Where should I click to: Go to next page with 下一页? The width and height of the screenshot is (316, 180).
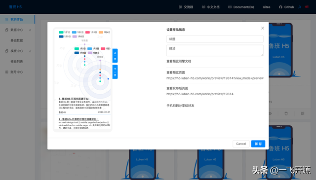pyautogui.click(x=115, y=72)
